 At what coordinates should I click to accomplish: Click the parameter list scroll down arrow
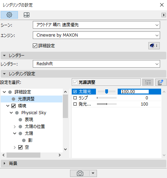pyautogui.click(x=164, y=155)
